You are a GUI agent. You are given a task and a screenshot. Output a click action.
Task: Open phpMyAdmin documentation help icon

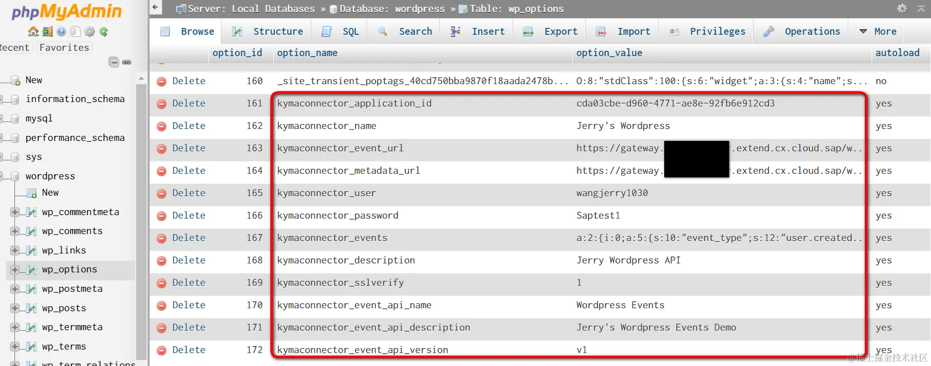(x=61, y=32)
